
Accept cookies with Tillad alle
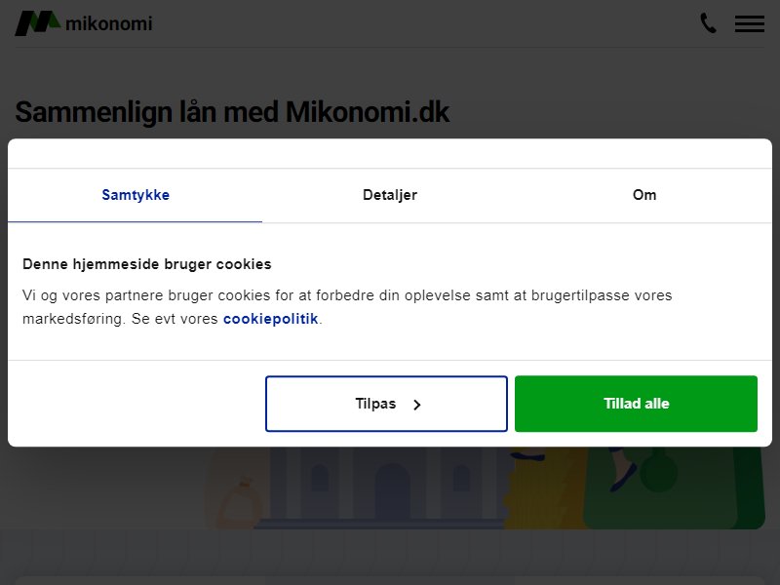pyautogui.click(x=637, y=404)
